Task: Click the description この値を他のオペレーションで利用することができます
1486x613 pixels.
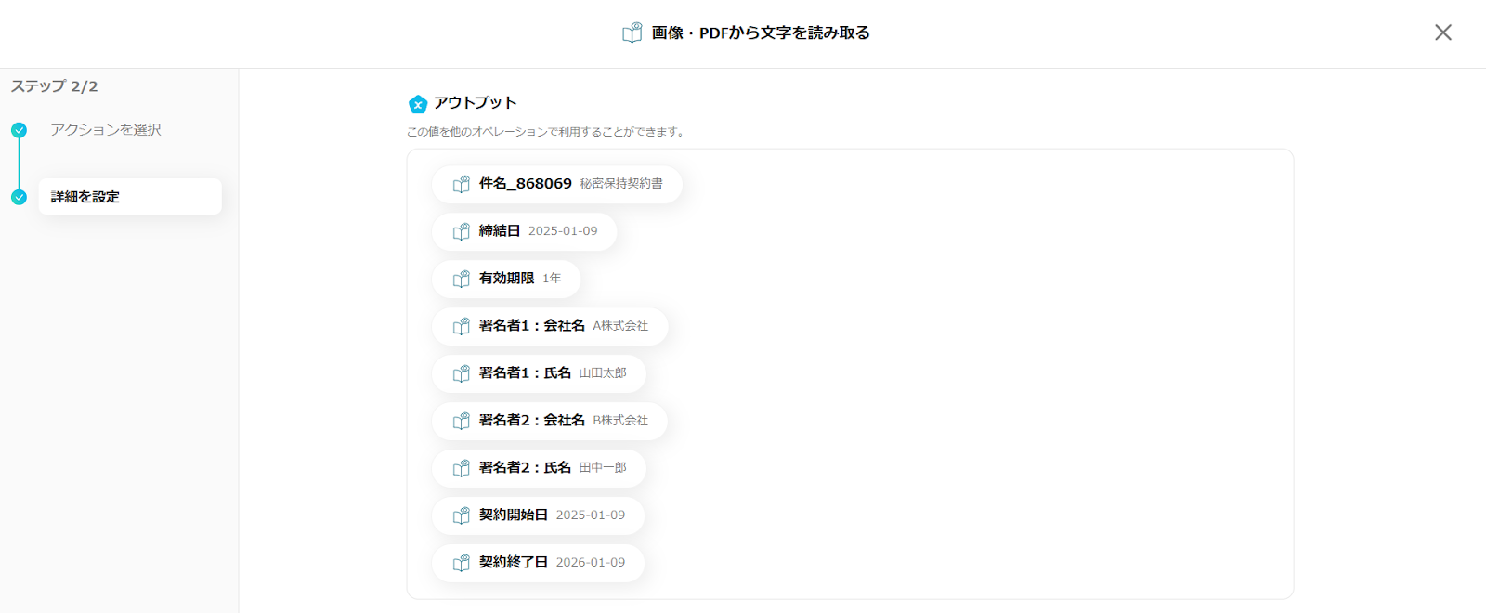Action: click(x=546, y=132)
